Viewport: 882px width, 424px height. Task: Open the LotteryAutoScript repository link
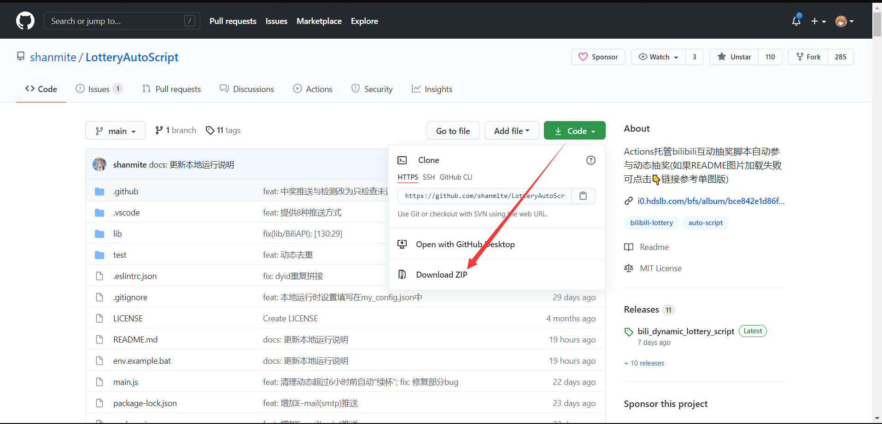tap(132, 57)
